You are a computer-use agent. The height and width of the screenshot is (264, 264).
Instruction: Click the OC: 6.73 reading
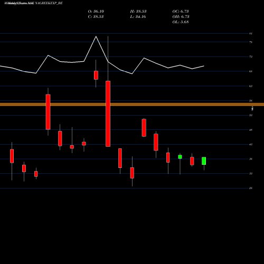point(181,11)
